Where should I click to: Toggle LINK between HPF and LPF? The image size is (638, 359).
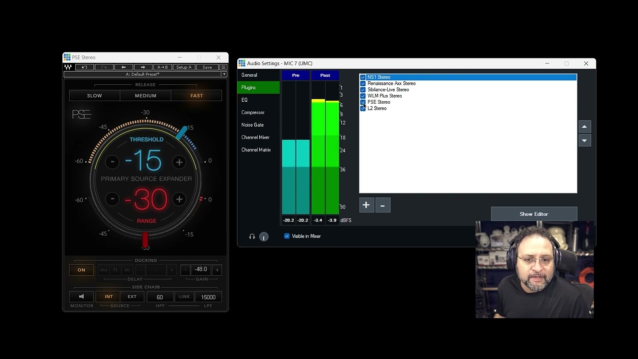(184, 297)
